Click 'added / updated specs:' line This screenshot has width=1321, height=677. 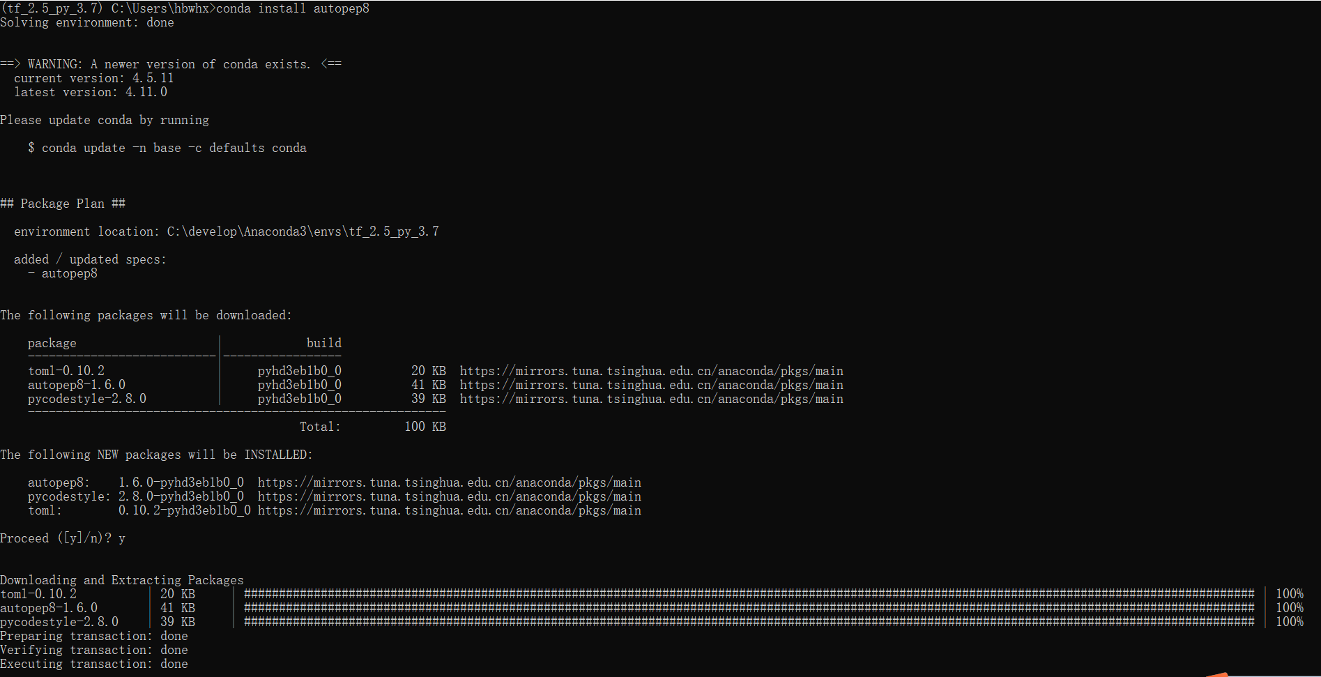click(x=90, y=259)
